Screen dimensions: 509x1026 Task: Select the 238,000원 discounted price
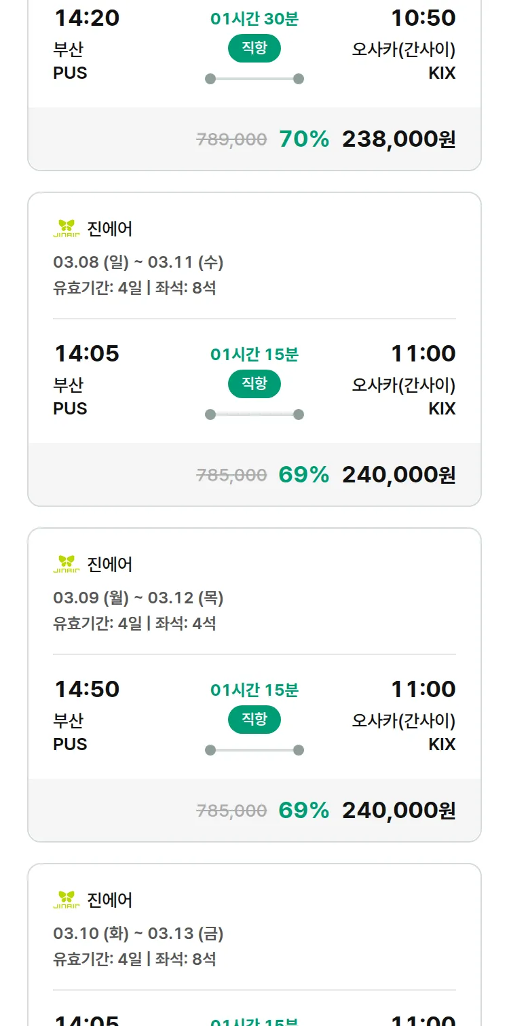[x=398, y=139]
